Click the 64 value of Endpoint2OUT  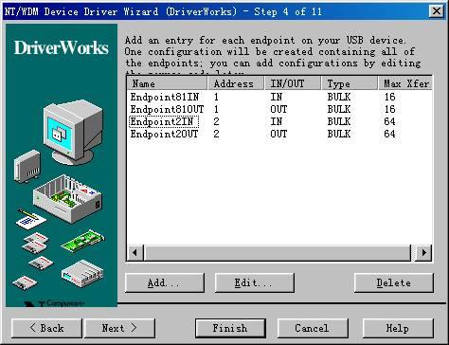(389, 134)
